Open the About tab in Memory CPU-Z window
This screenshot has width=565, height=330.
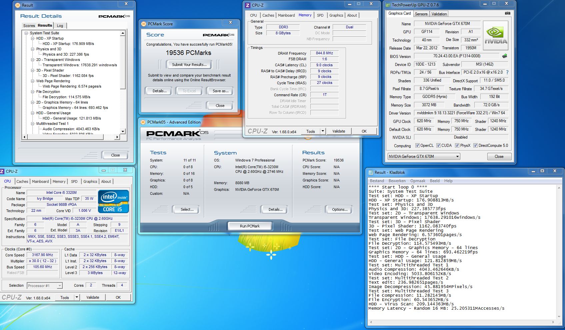click(352, 15)
